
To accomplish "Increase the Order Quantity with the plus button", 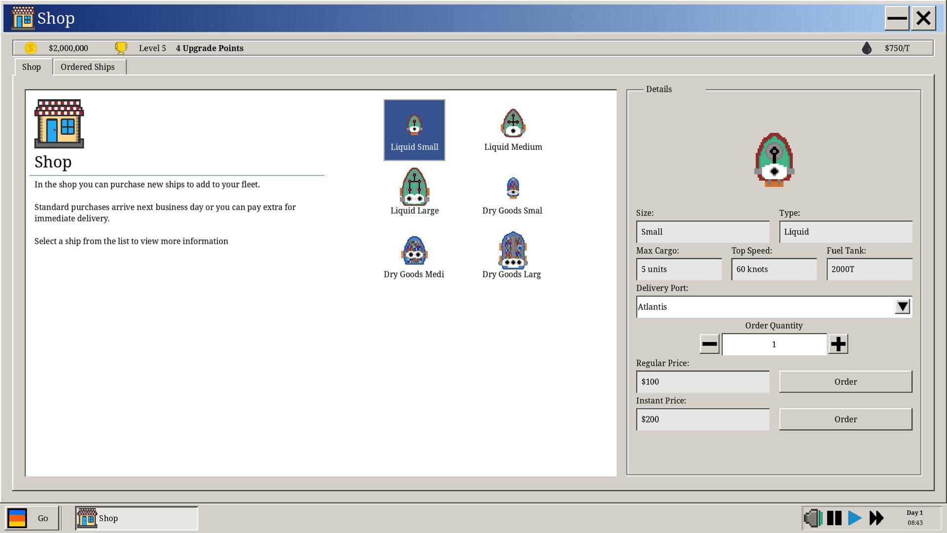I will 838,344.
